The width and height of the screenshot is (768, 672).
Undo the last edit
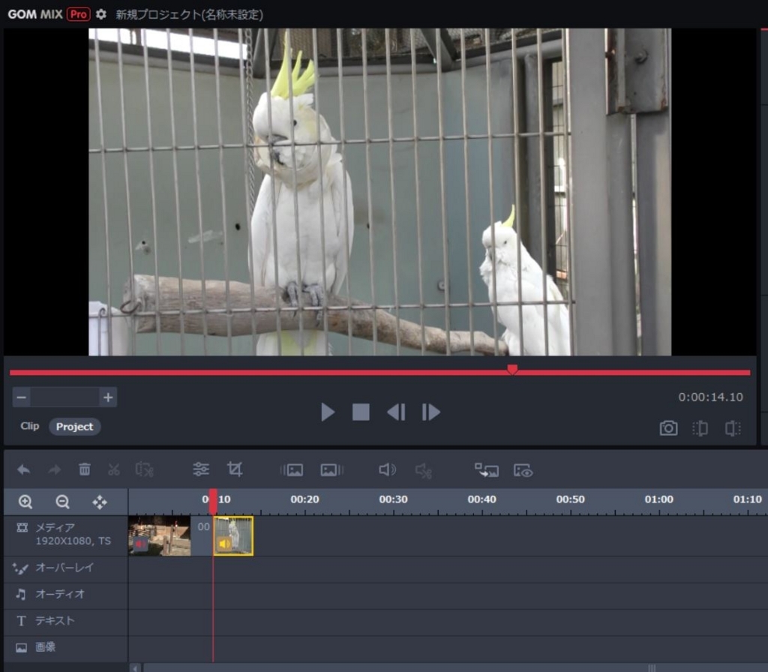(x=23, y=469)
